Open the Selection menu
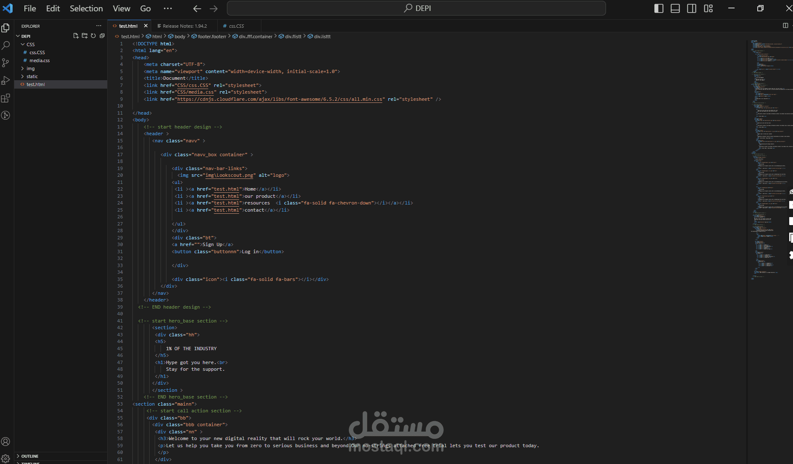The image size is (793, 464). (x=86, y=8)
